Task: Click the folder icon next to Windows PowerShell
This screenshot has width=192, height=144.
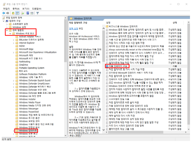Action: click(x=17, y=112)
